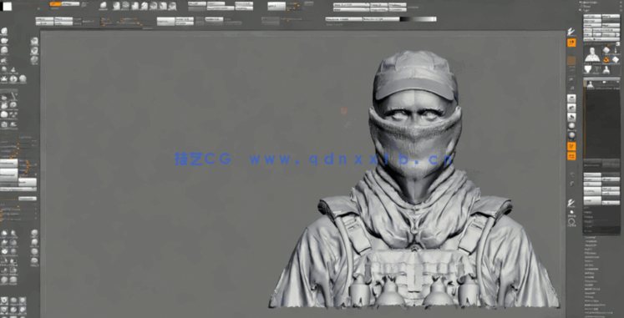Click the wide white button at the top toolbar's center
This screenshot has width=624, height=318.
coord(276,6)
